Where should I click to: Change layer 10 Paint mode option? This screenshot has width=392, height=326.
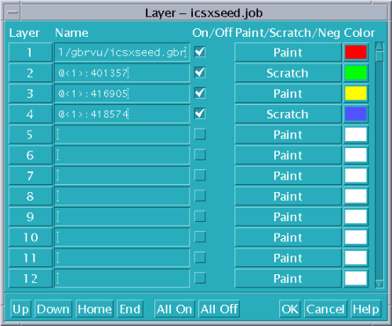pyautogui.click(x=288, y=237)
